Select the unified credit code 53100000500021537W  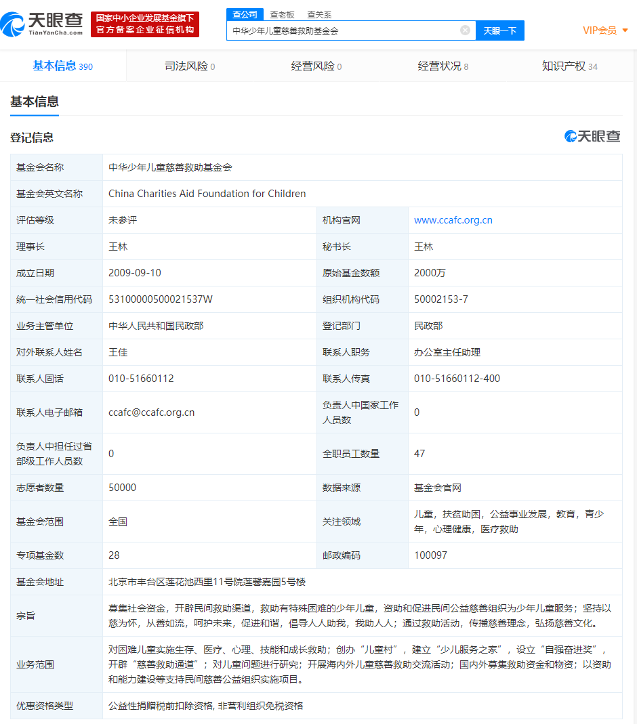coord(161,299)
